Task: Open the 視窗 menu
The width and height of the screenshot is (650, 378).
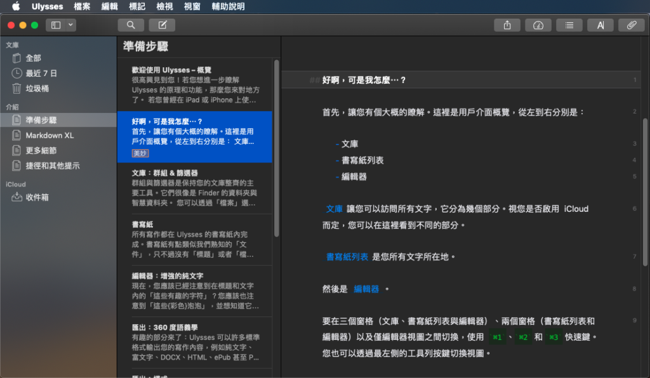Action: pos(192,6)
